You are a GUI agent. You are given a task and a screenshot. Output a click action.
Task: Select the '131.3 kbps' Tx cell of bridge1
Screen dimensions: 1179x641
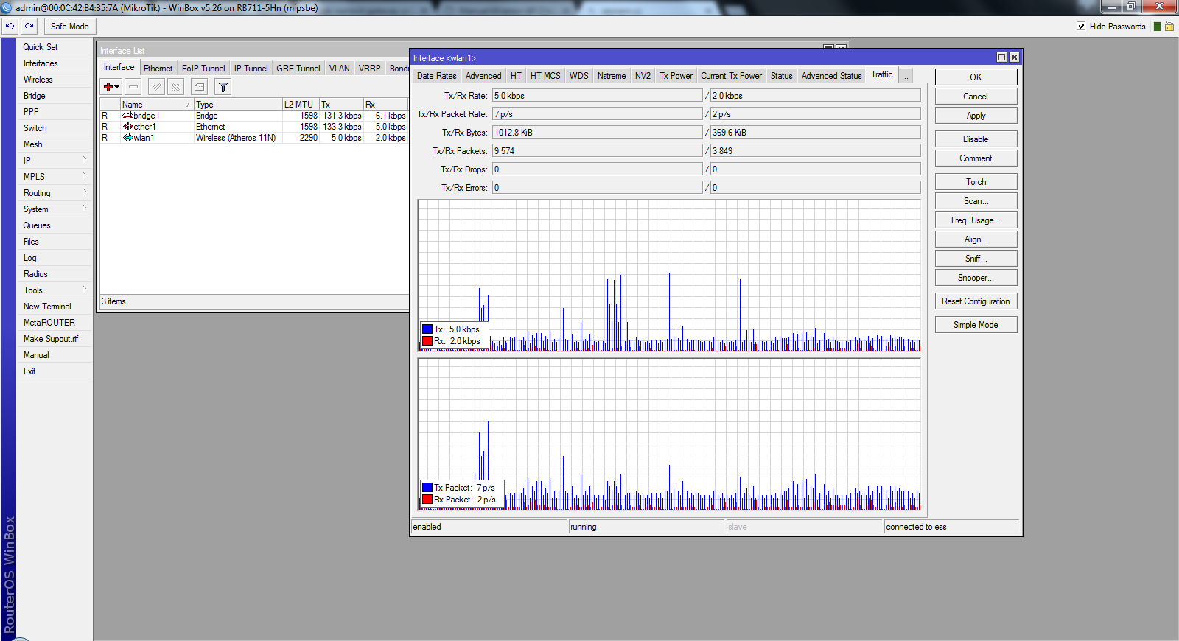(x=342, y=116)
